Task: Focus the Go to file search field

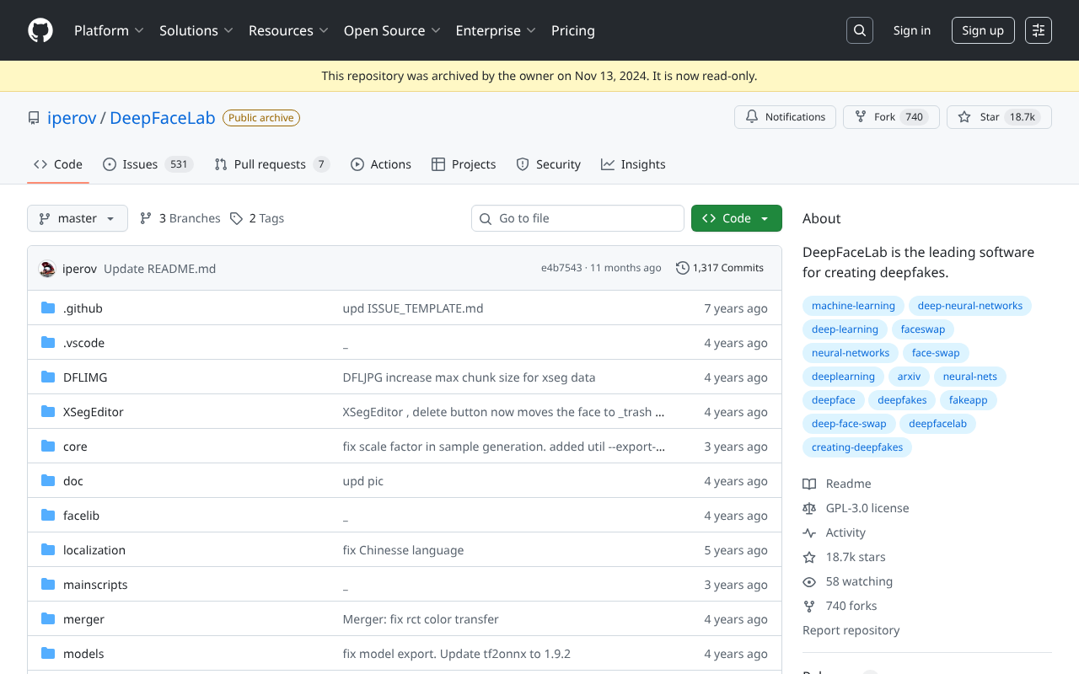Action: pyautogui.click(x=577, y=218)
